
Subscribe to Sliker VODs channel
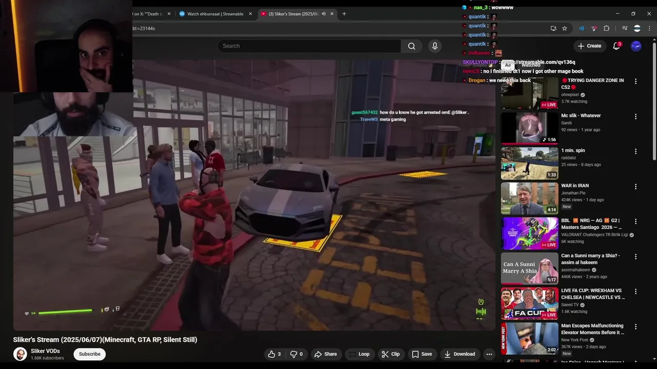(90, 354)
